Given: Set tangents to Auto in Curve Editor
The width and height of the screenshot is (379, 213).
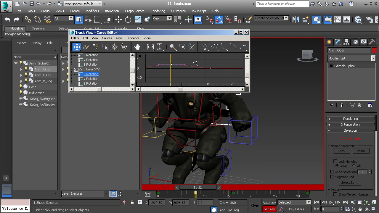Looking at the screenshot, I should (x=205, y=47).
